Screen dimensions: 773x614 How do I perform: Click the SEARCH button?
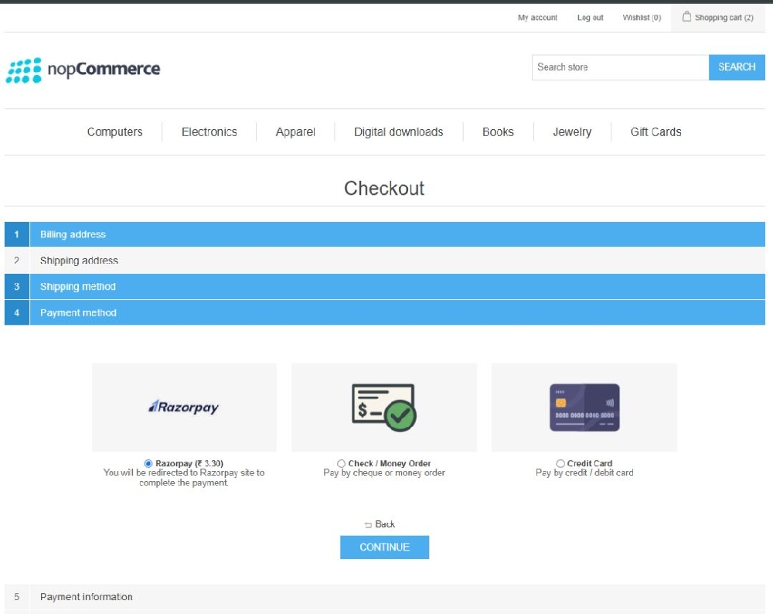coord(737,67)
